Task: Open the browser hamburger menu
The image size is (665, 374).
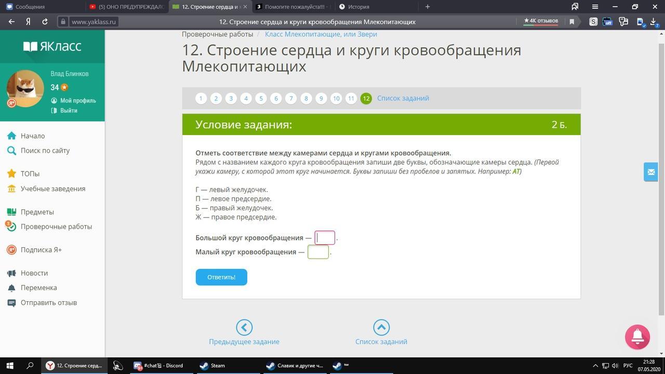Action: [595, 7]
